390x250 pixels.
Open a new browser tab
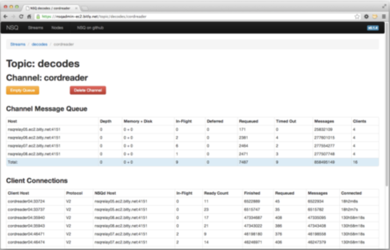pyautogui.click(x=85, y=8)
